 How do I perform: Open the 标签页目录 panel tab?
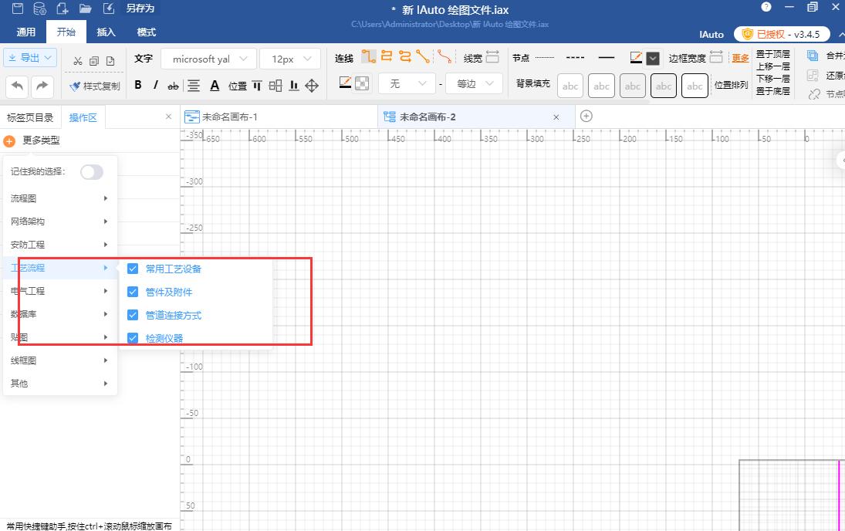pos(30,117)
